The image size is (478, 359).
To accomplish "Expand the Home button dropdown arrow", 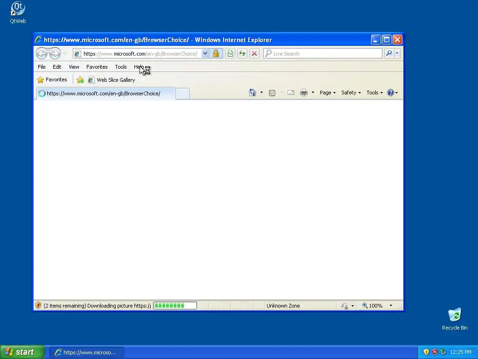I will [261, 93].
